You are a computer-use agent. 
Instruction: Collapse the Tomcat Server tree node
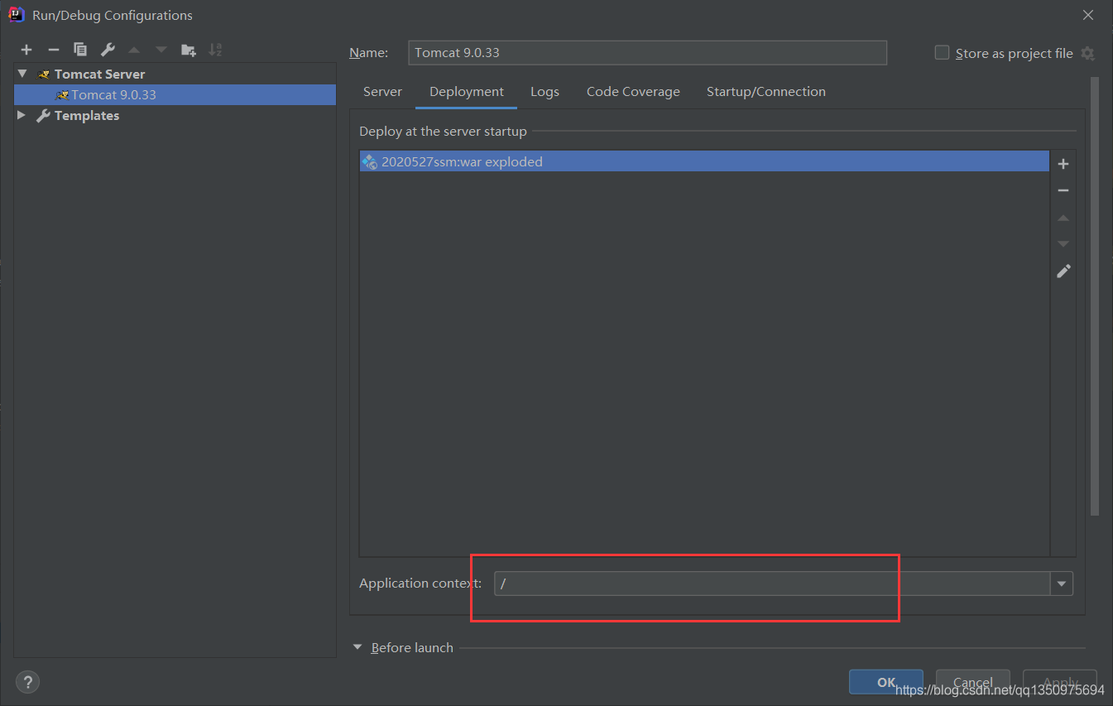(x=22, y=74)
